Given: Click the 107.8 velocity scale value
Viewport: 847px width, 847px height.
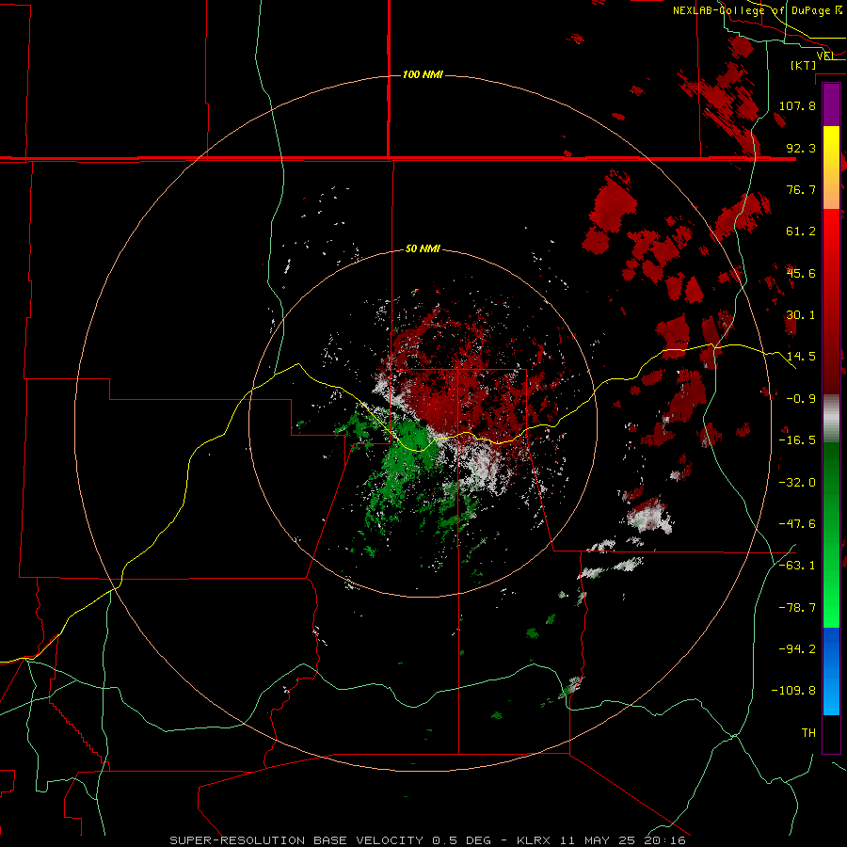Looking at the screenshot, I should 797,105.
